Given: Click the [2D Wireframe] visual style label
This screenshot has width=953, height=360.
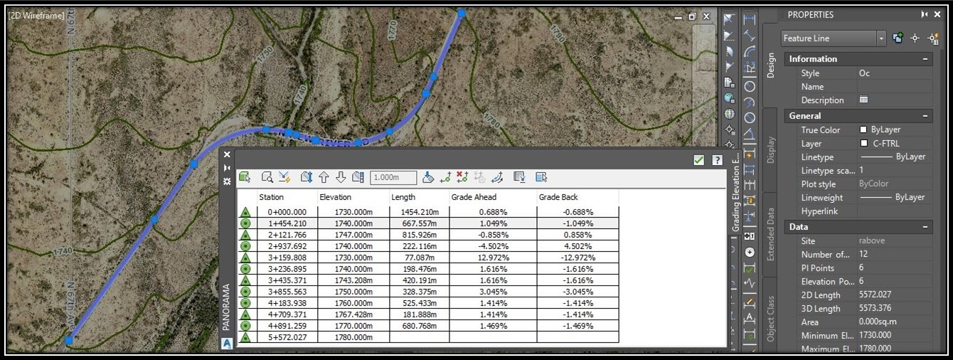Looking at the screenshot, I should [36, 15].
